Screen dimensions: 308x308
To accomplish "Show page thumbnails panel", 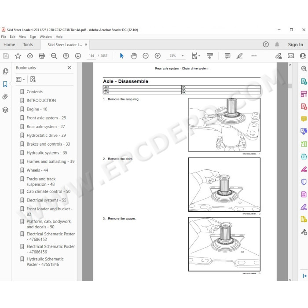I will pyautogui.click(x=5, y=71).
